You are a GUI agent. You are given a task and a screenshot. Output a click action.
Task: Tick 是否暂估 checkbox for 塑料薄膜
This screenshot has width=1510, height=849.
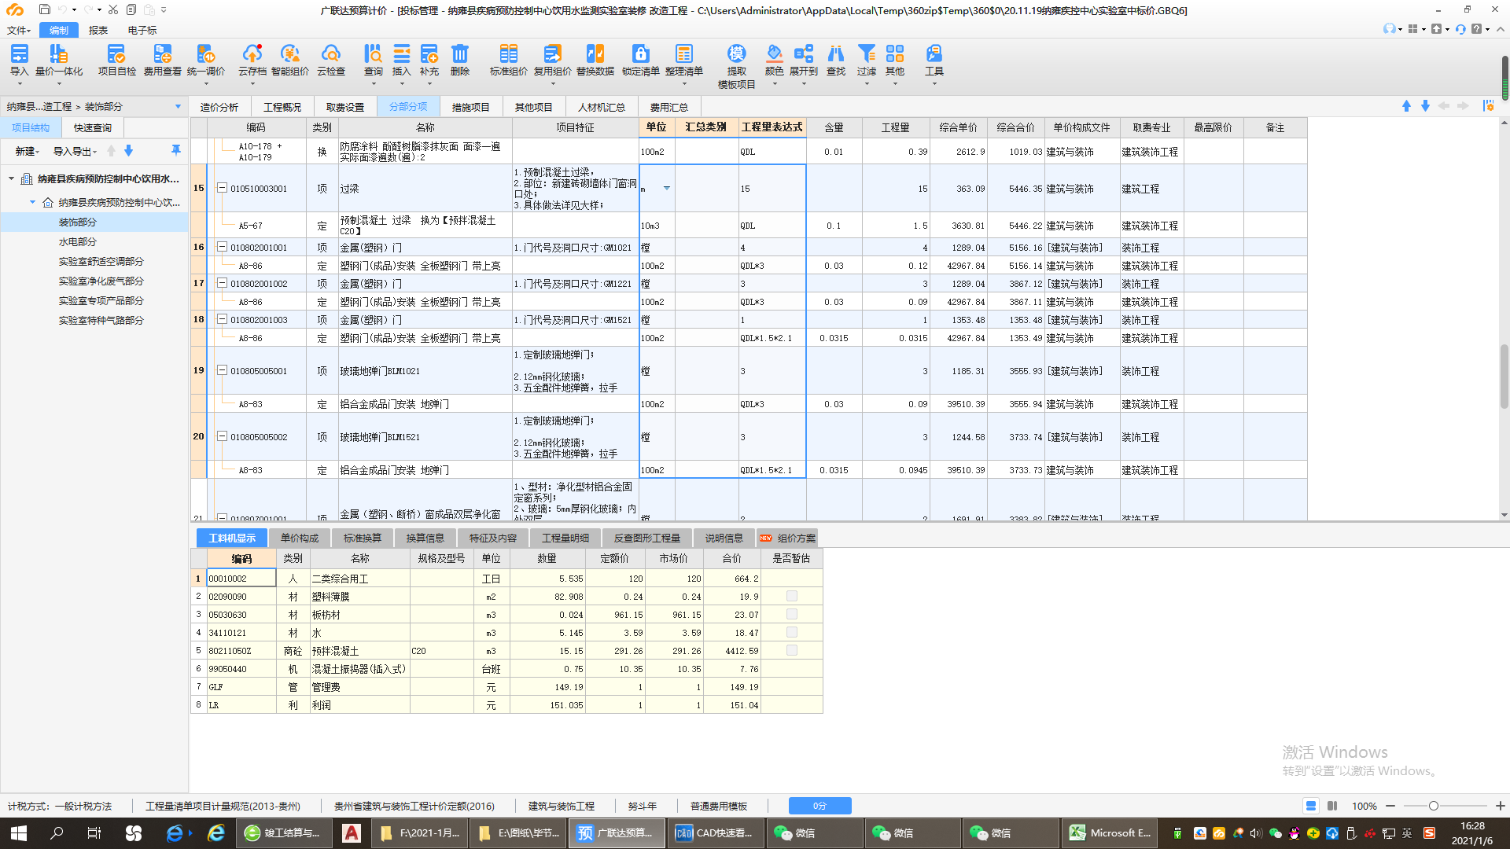click(x=792, y=596)
